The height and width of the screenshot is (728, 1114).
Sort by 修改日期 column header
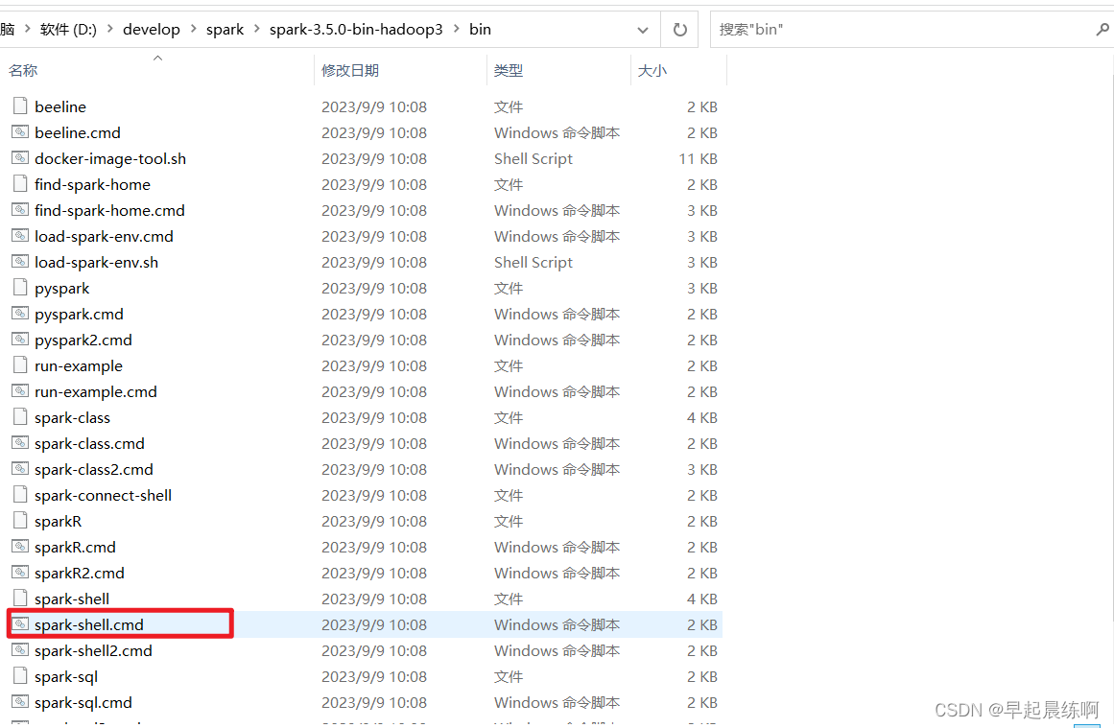(x=350, y=70)
